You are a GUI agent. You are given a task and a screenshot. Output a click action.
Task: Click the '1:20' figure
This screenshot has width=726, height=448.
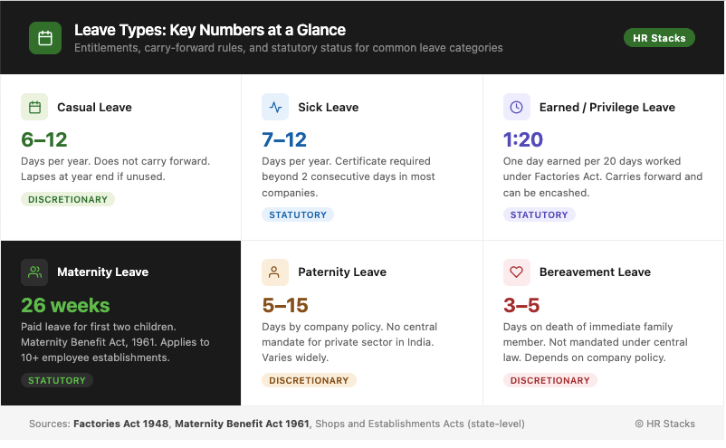click(x=523, y=139)
